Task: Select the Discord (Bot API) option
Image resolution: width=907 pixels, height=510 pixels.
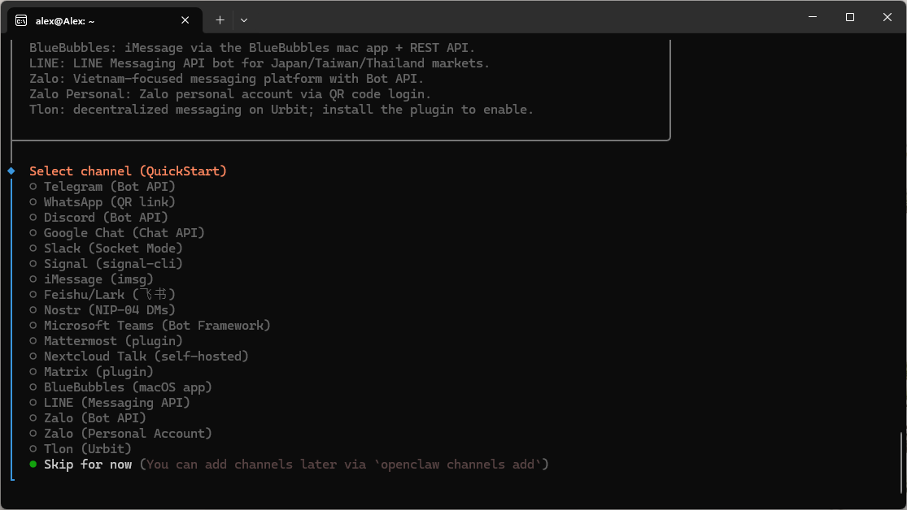Action: coord(33,218)
